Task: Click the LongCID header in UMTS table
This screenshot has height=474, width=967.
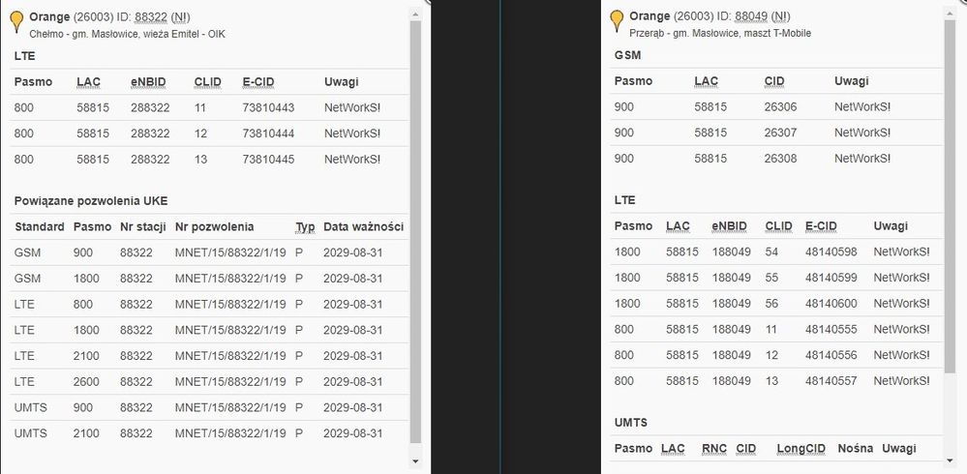Action: (799, 449)
